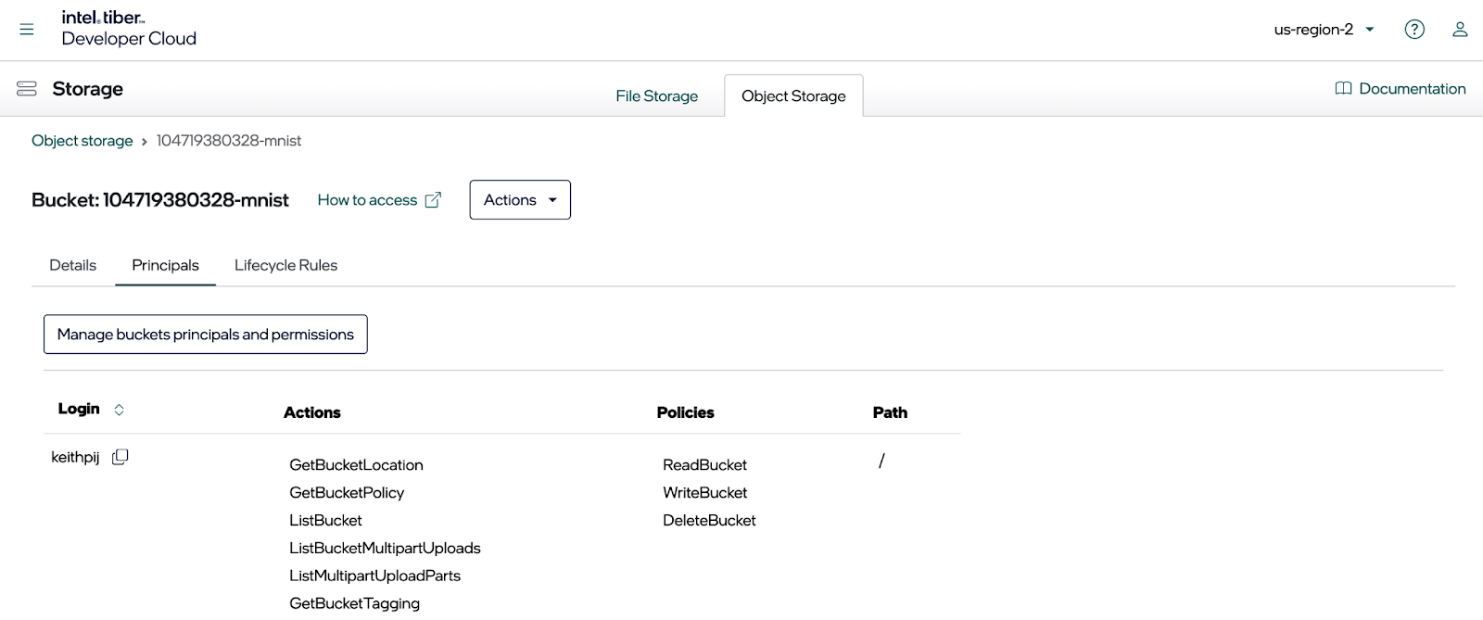Open the Details tab

click(x=72, y=265)
